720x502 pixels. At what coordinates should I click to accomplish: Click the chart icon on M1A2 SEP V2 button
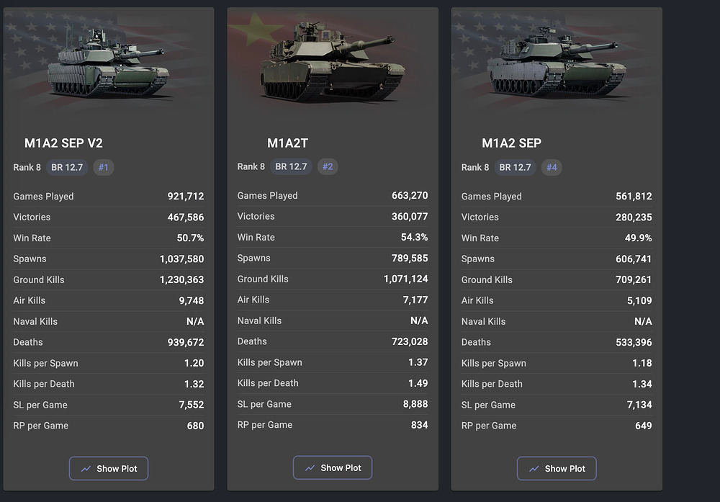[86, 468]
